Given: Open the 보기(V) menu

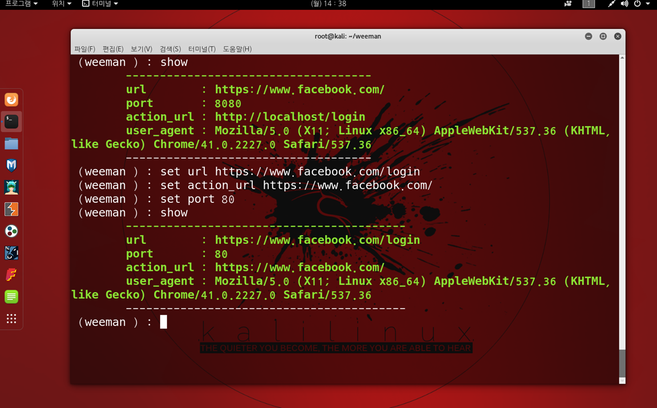Looking at the screenshot, I should coord(141,49).
